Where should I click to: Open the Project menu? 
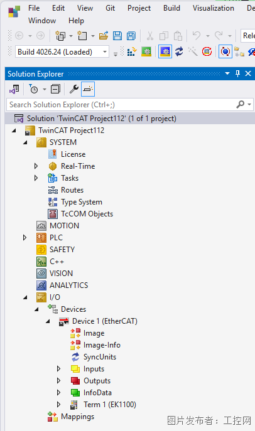tap(139, 8)
